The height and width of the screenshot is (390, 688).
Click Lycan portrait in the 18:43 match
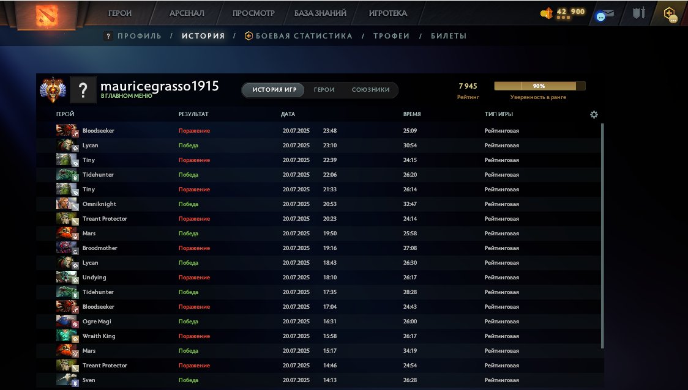click(x=67, y=263)
